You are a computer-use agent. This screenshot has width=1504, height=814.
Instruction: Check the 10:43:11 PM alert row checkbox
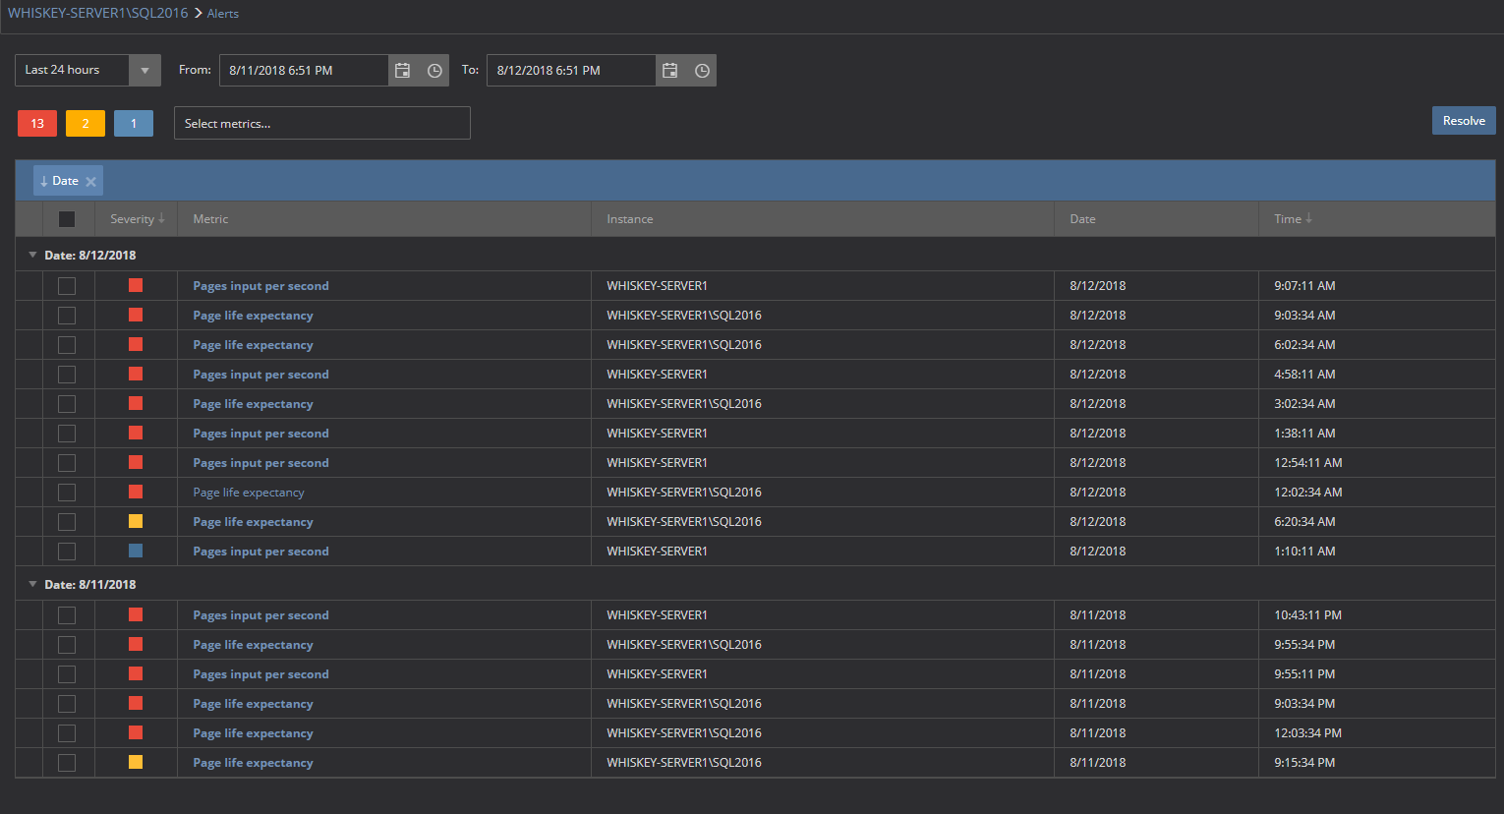coord(67,615)
